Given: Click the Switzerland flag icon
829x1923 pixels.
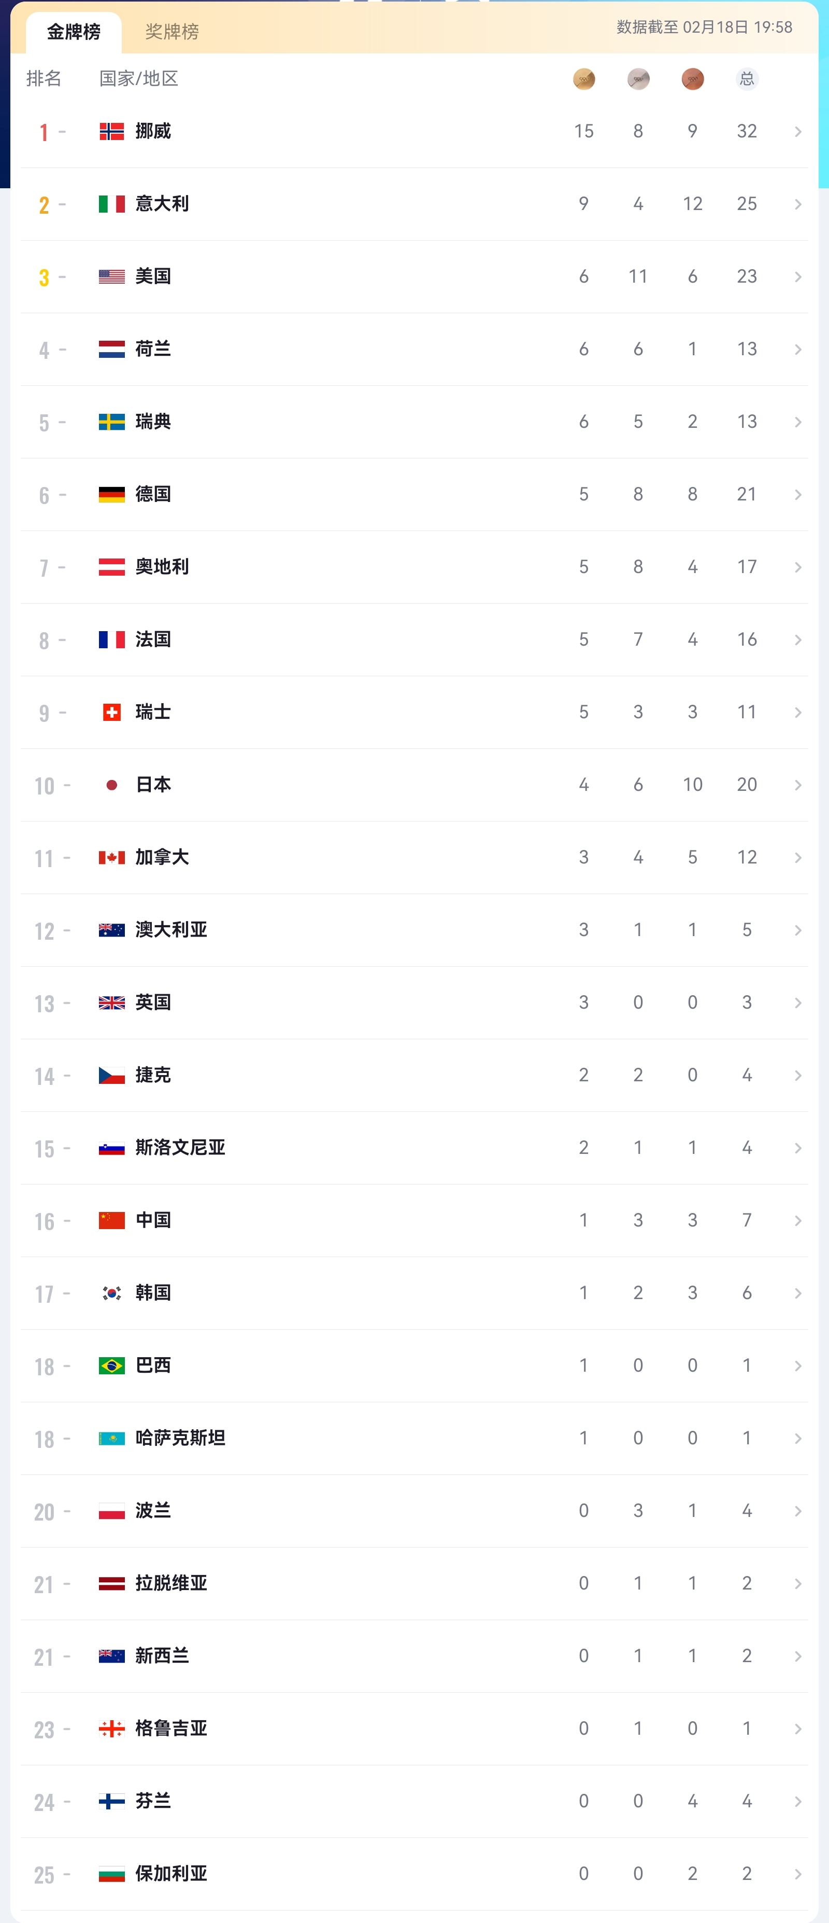Looking at the screenshot, I should [112, 712].
